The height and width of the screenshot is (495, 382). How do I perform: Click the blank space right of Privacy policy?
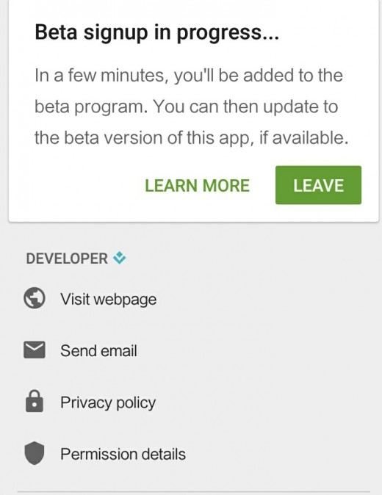click(265, 402)
